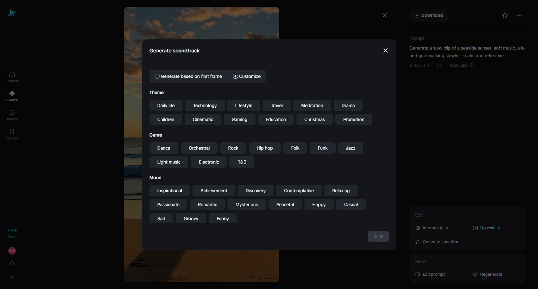Open the Explore section in sidebar
538x289 pixels.
pos(12,77)
